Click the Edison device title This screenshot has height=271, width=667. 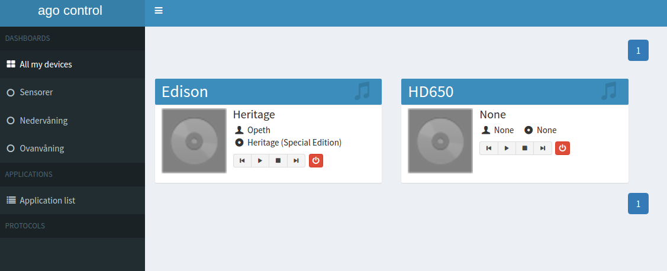click(x=185, y=92)
